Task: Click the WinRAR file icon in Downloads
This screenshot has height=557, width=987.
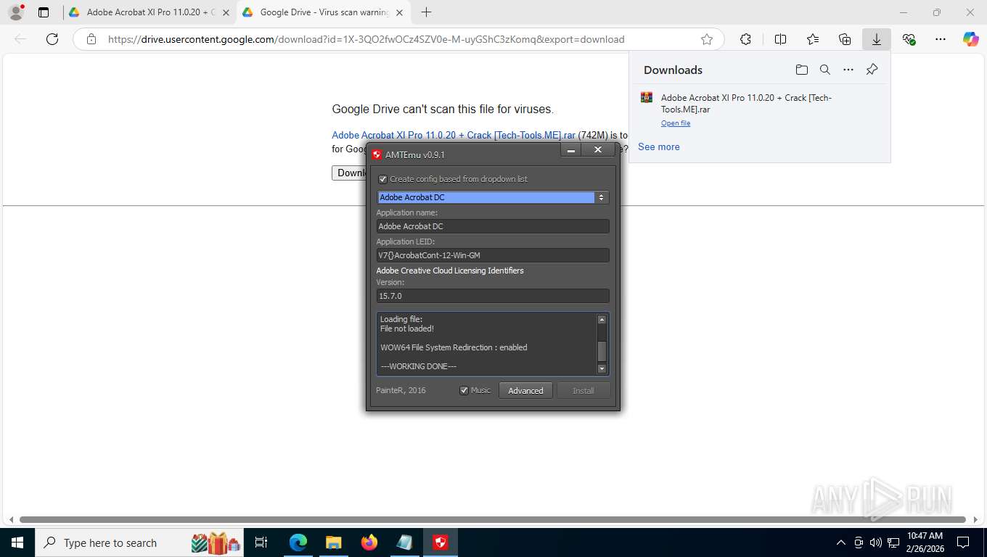Action: 647,98
